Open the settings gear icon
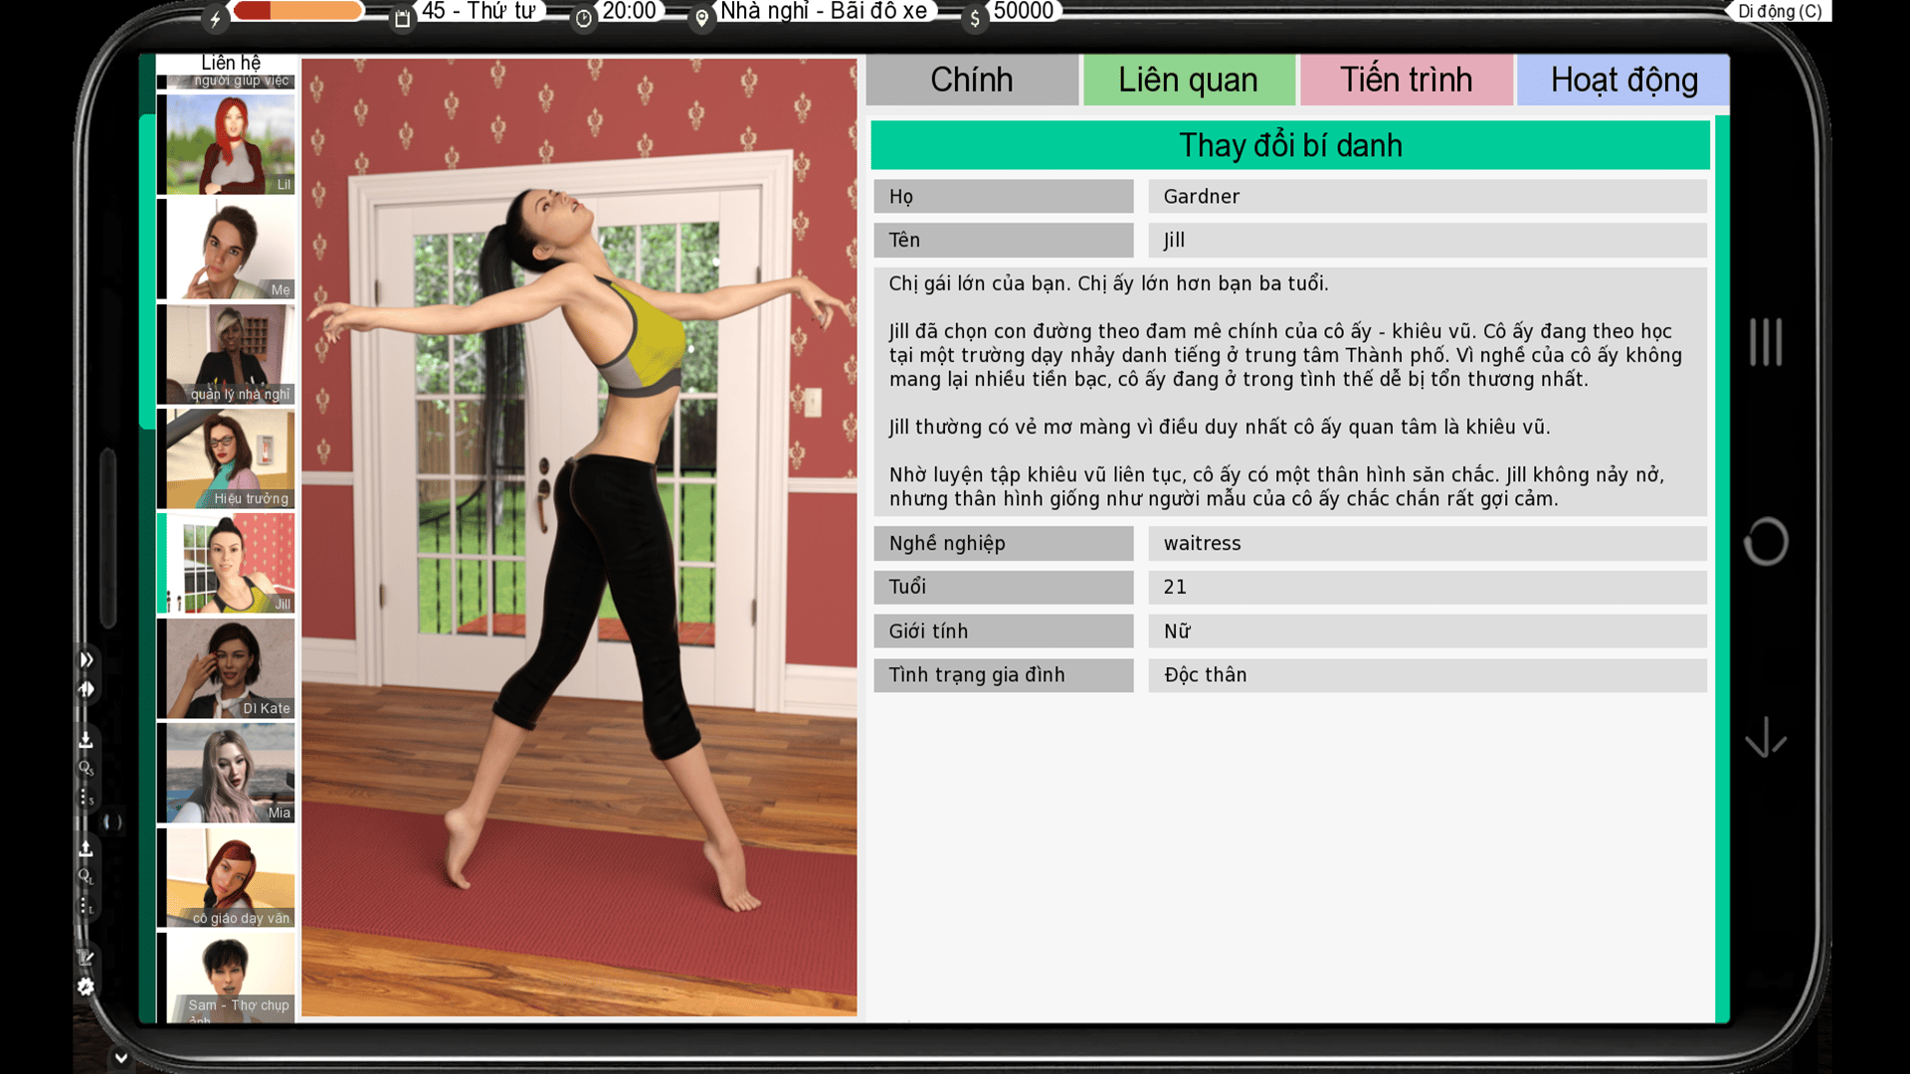The width and height of the screenshot is (1910, 1074). click(86, 986)
